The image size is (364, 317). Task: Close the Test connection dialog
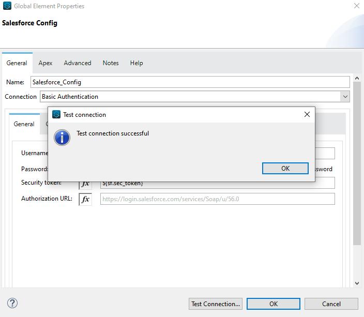[307, 114]
